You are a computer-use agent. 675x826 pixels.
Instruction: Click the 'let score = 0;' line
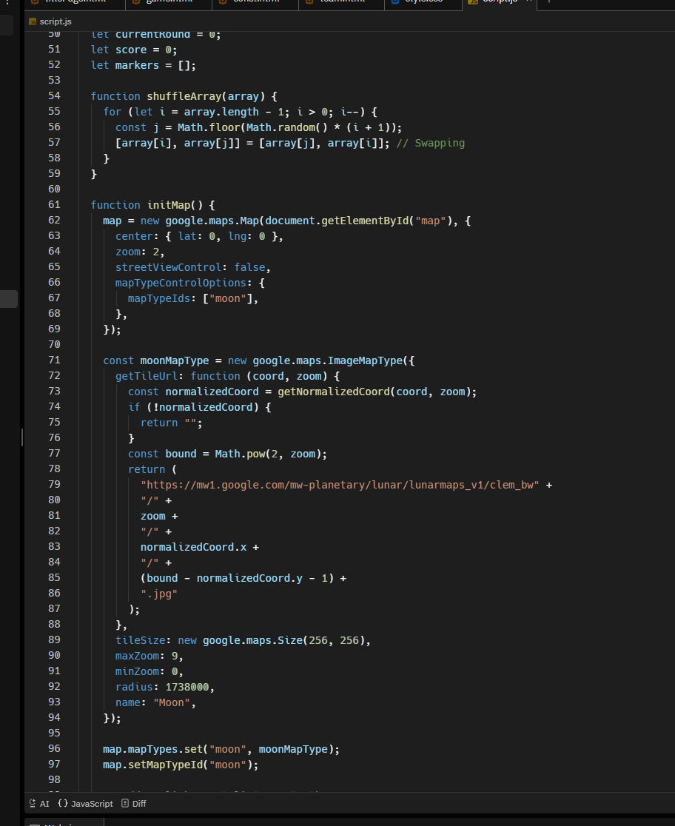[134, 50]
